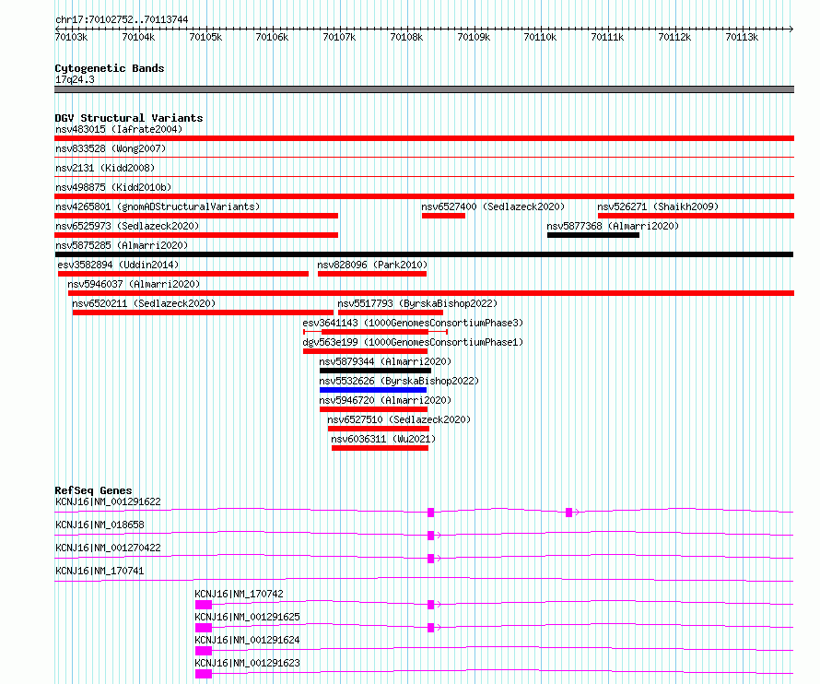Click the red bar under esv3582894
The width and height of the screenshot is (820, 684).
pyautogui.click(x=183, y=274)
